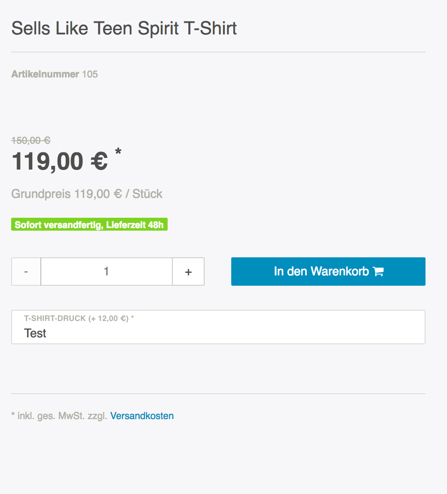Click the bold 119,00 € price
The image size is (447, 494).
tap(60, 162)
